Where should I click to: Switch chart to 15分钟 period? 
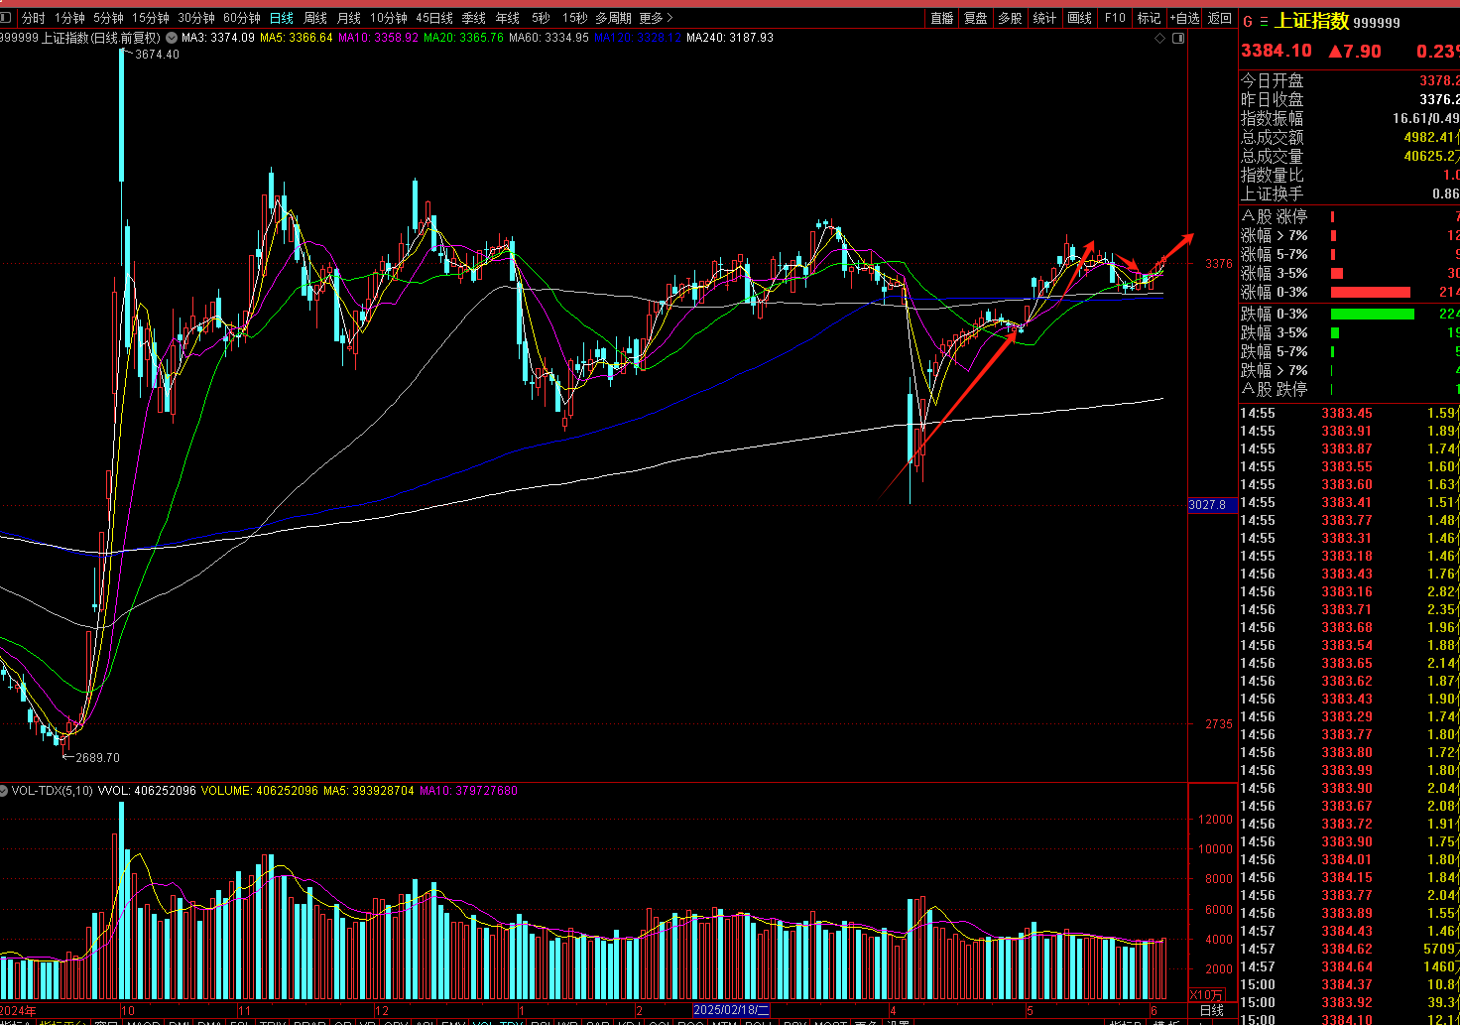151,18
